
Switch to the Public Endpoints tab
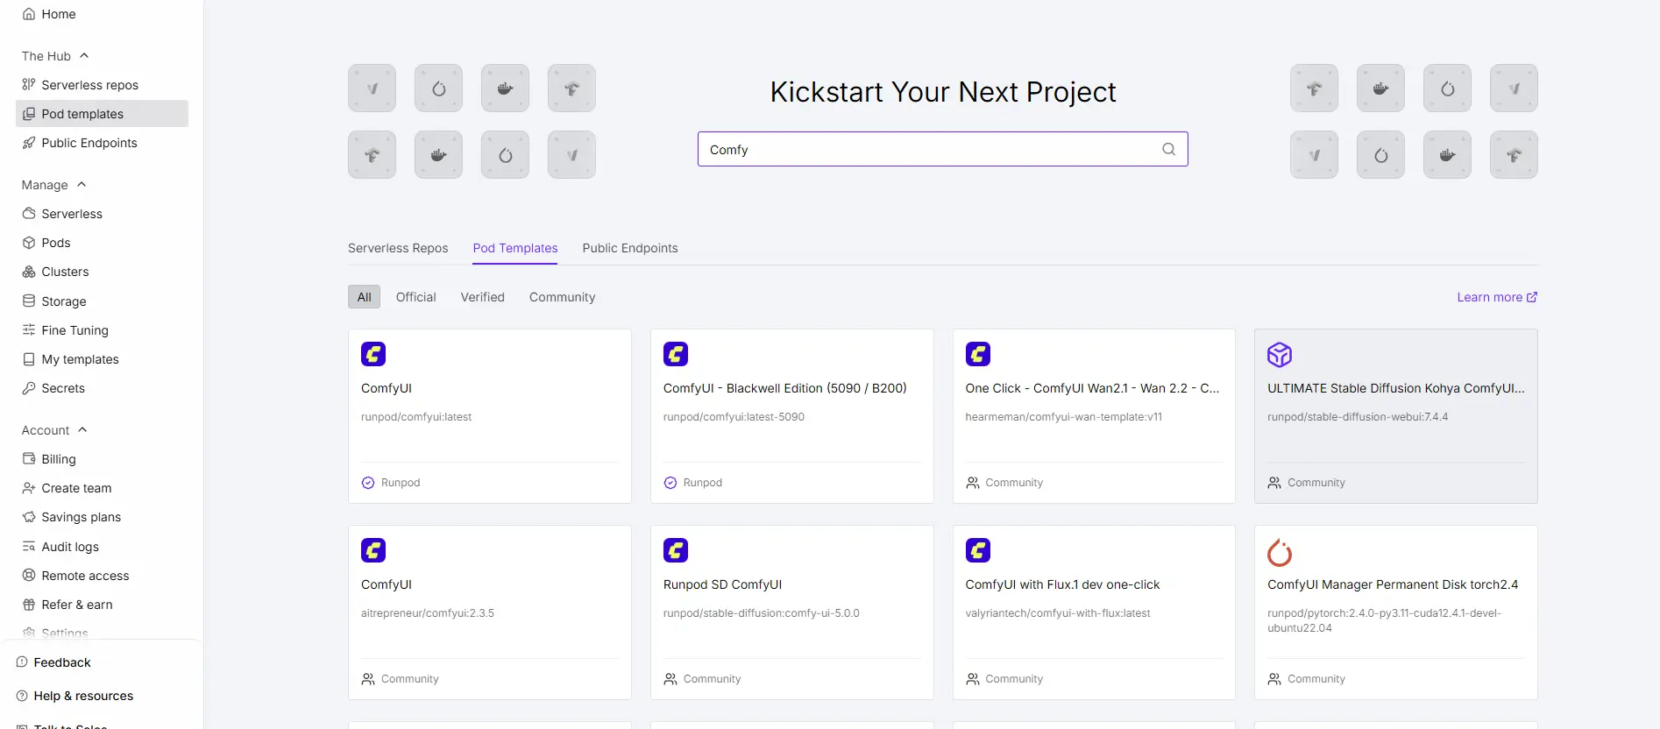click(x=629, y=248)
